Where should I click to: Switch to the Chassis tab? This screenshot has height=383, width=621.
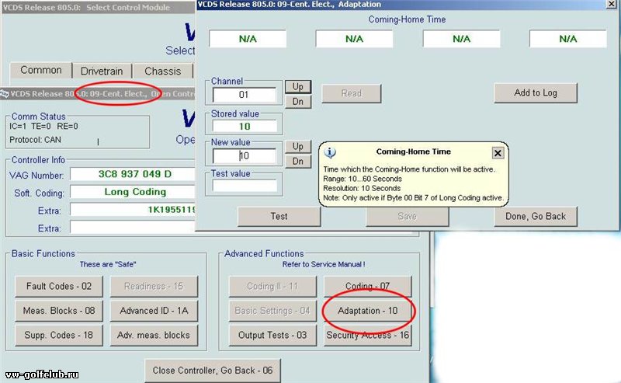point(163,71)
